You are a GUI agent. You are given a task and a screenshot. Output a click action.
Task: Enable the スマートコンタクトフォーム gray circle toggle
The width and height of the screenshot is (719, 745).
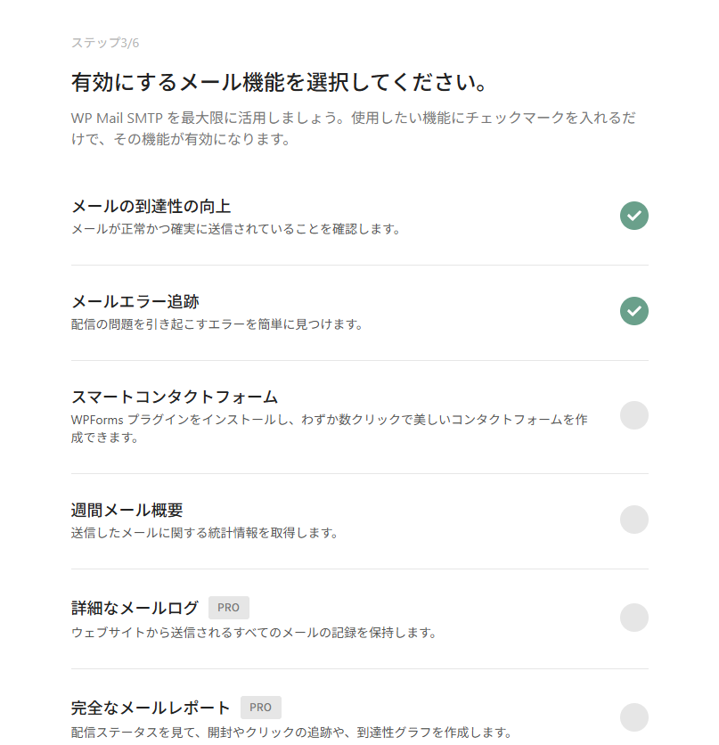point(634,415)
